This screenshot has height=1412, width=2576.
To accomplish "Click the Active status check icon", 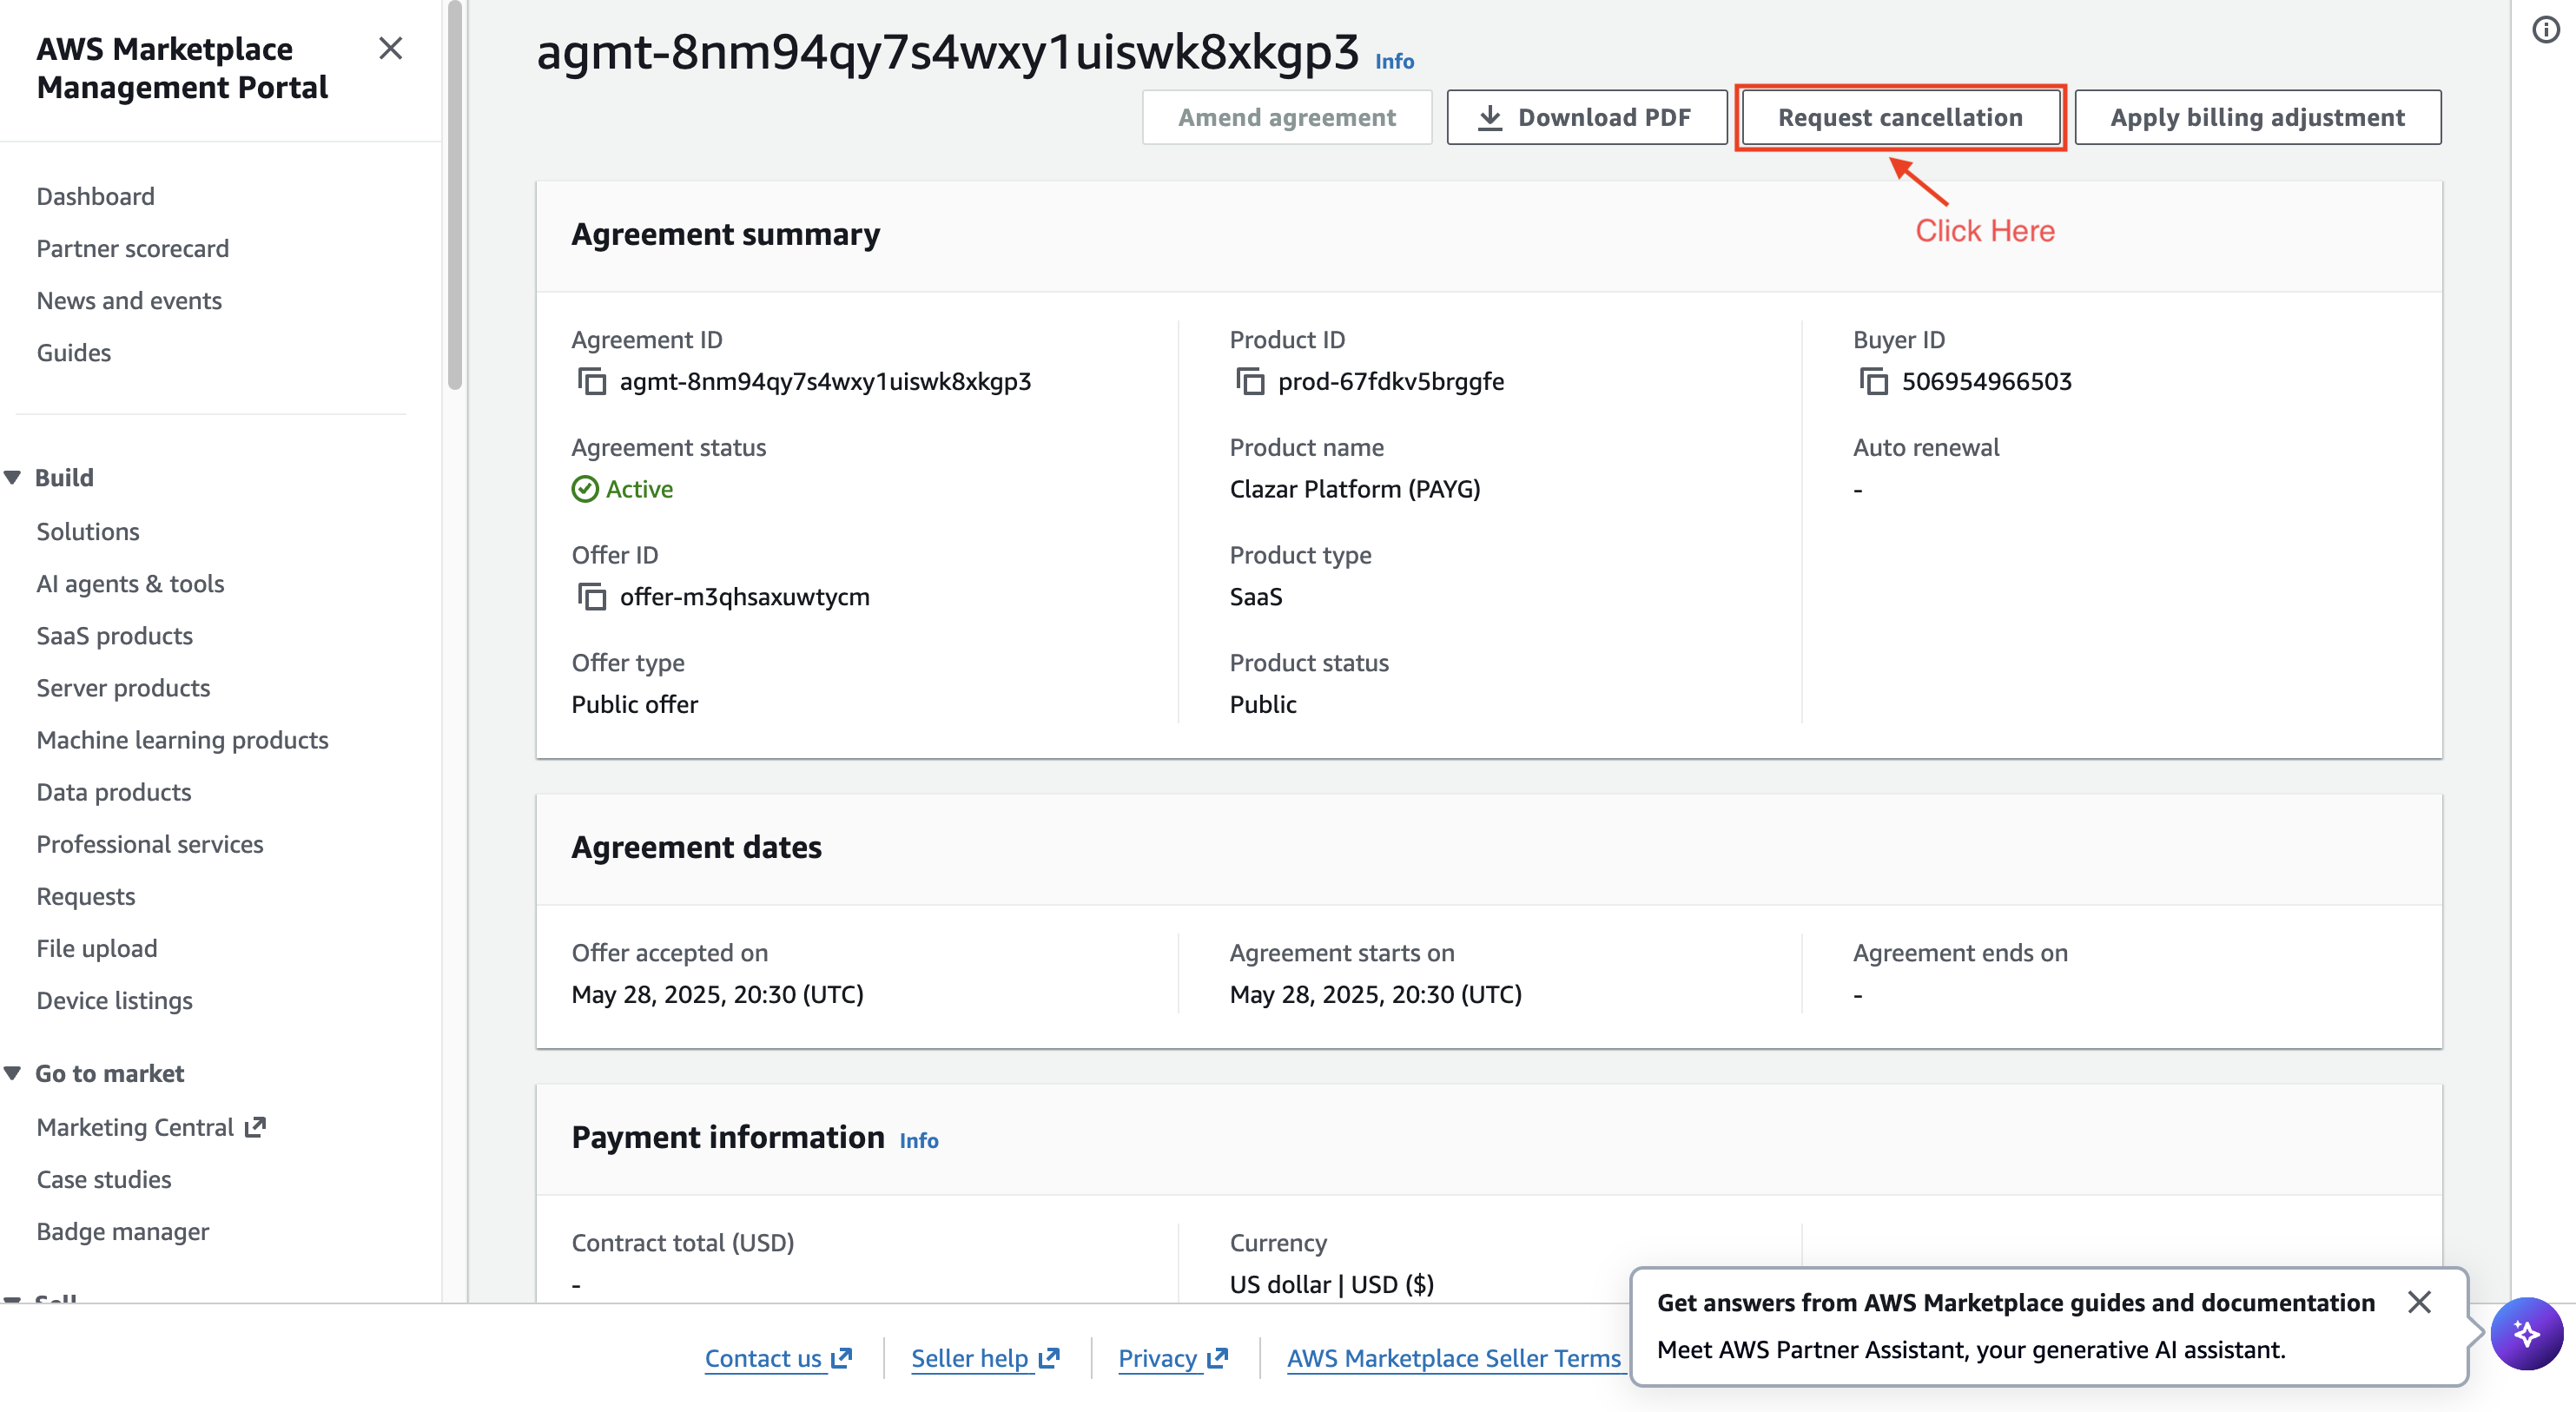I will coord(585,489).
